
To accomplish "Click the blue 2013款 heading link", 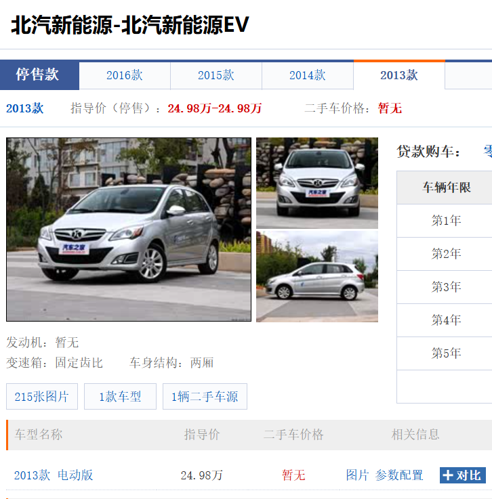I will 25,108.
